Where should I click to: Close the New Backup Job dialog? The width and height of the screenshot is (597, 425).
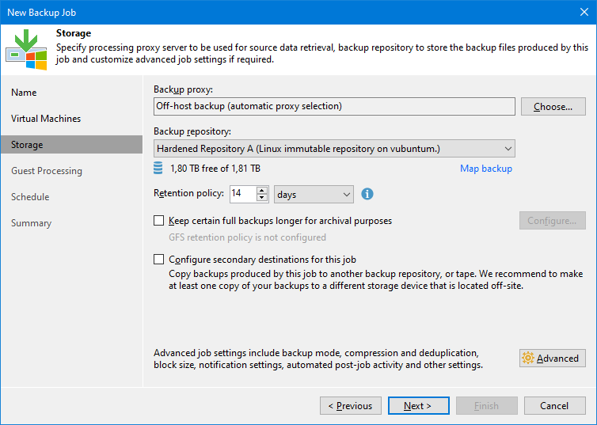(584, 12)
